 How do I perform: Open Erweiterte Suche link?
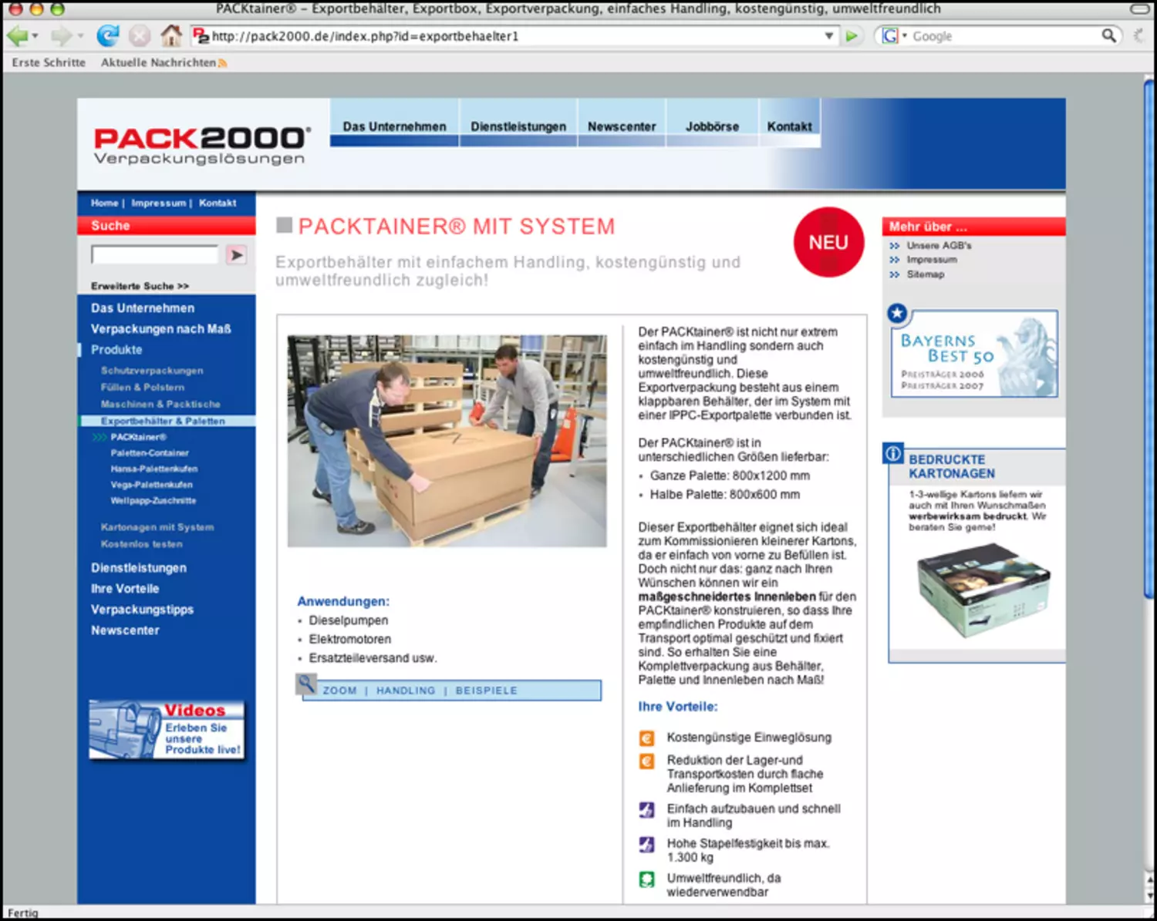click(140, 286)
